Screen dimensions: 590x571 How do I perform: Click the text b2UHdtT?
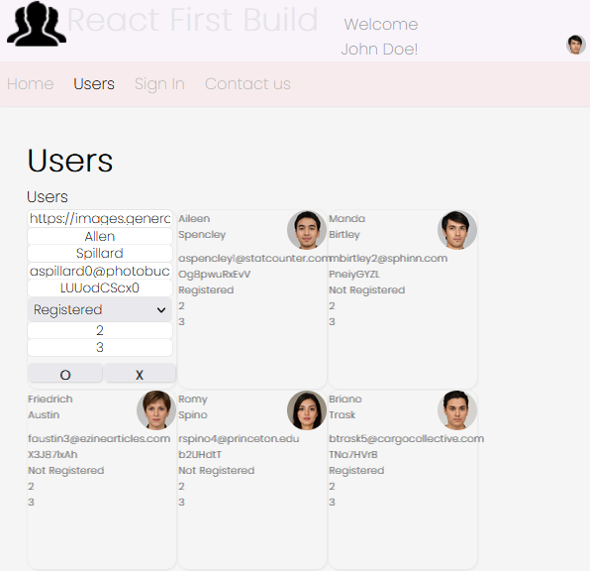(x=200, y=454)
